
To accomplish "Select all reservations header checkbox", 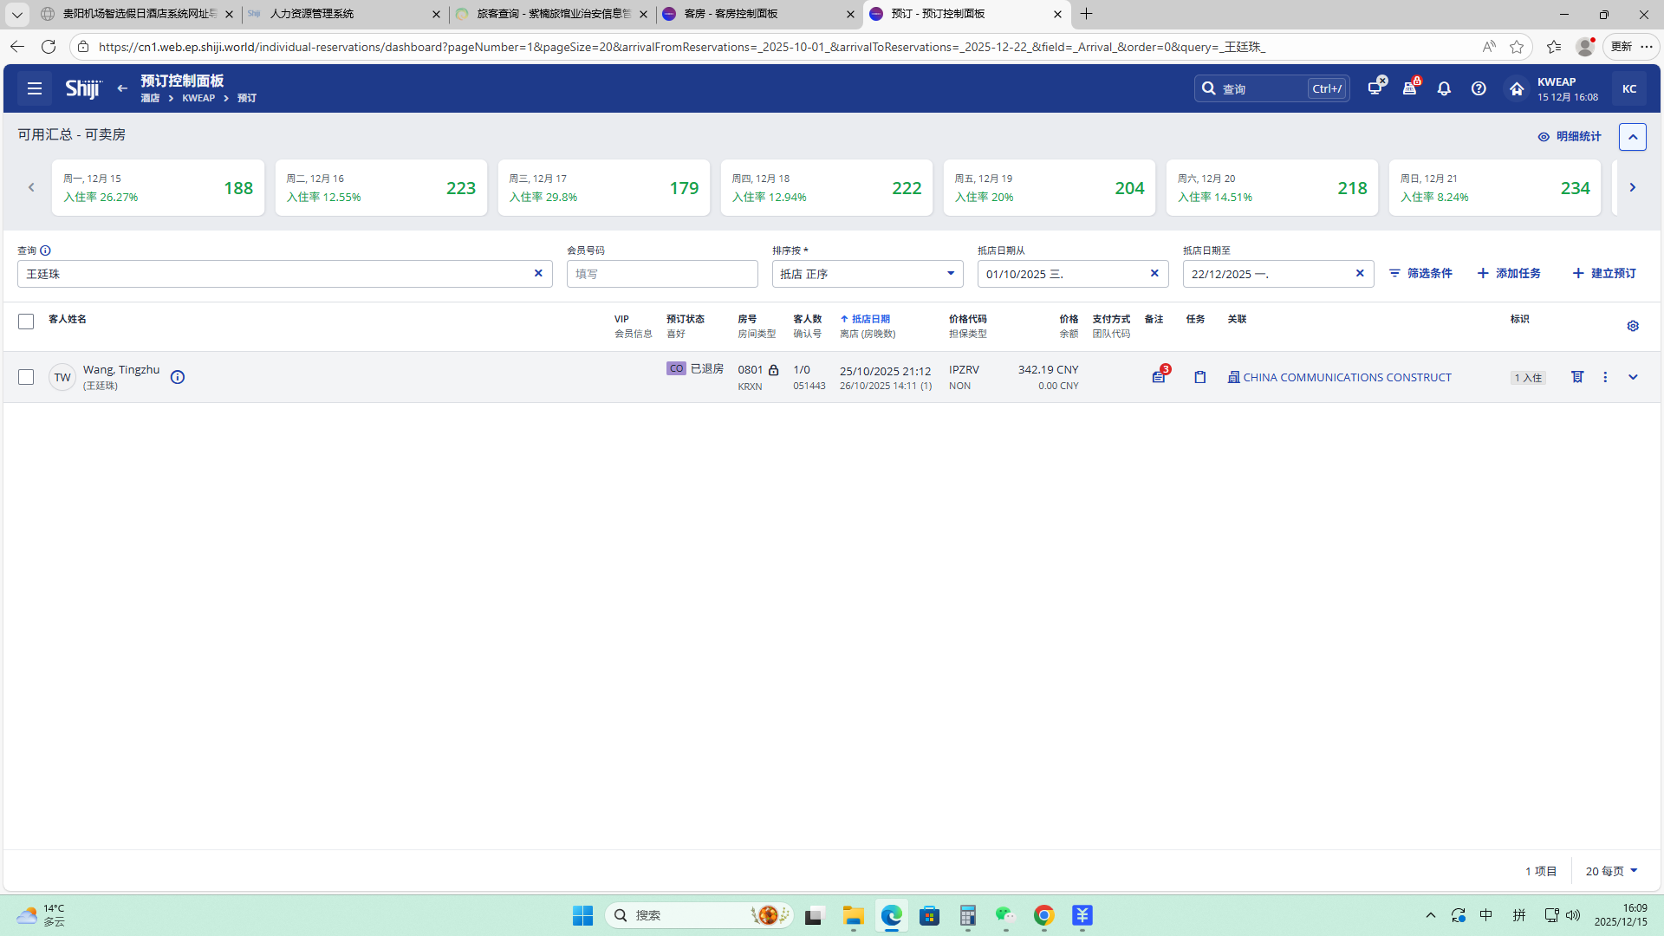I will (26, 322).
